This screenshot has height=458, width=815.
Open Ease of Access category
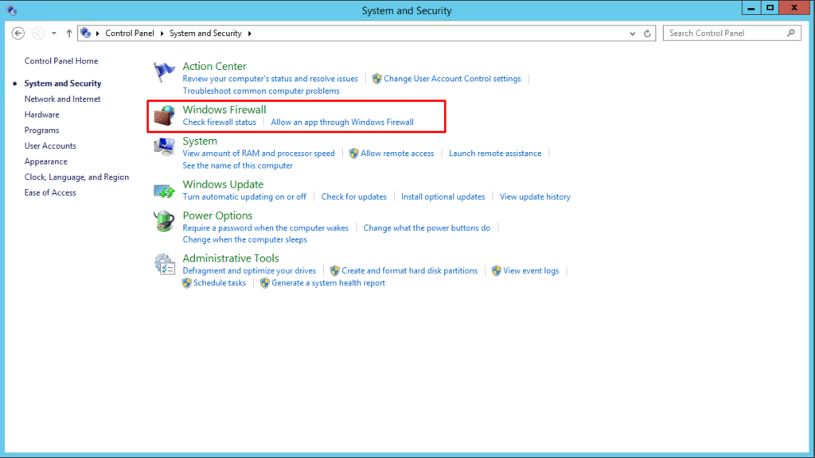50,192
